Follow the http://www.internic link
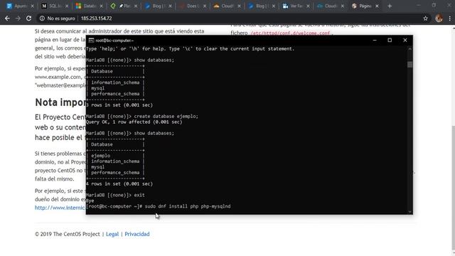This screenshot has width=455, height=256. click(x=60, y=208)
